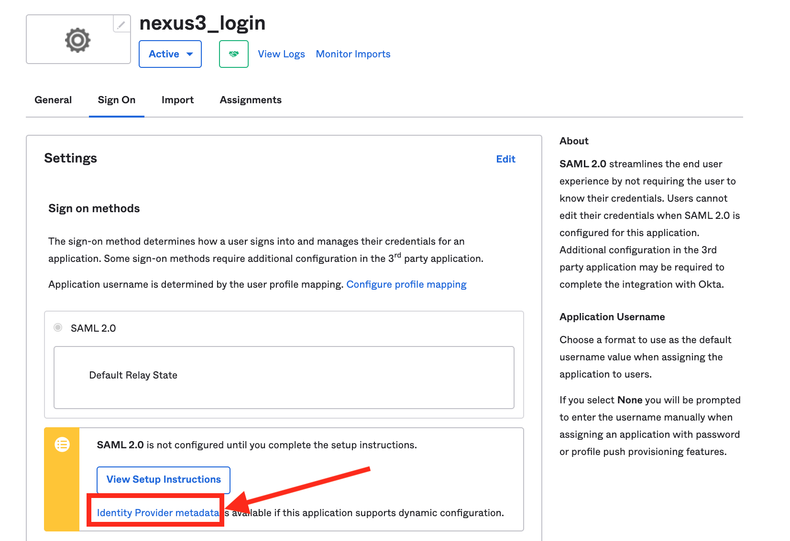790x541 pixels.
Task: Open the Active status dropdown
Action: [170, 54]
